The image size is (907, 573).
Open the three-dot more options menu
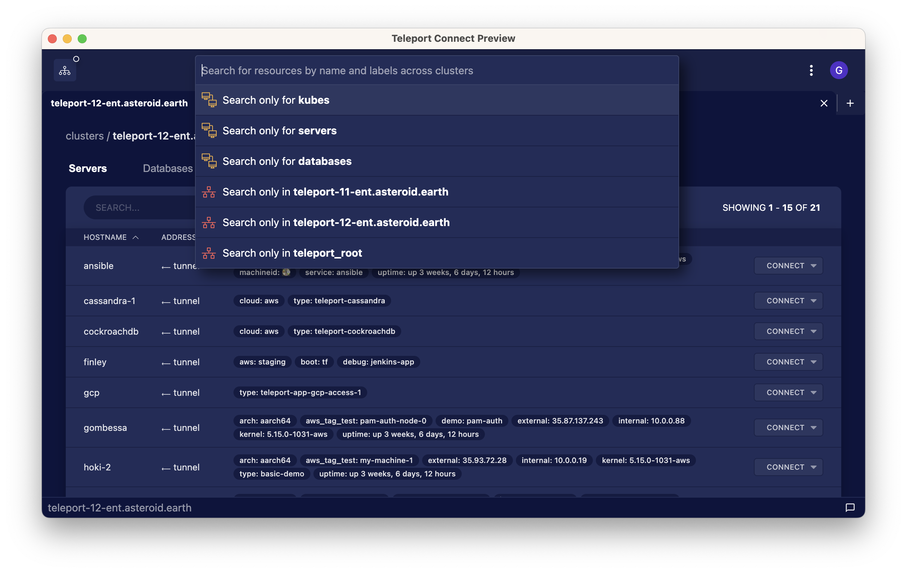tap(811, 71)
